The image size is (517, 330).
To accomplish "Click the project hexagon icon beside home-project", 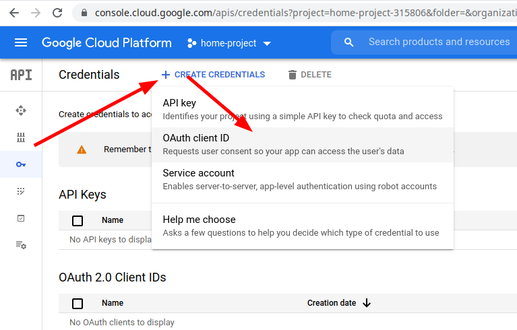I will pos(192,43).
